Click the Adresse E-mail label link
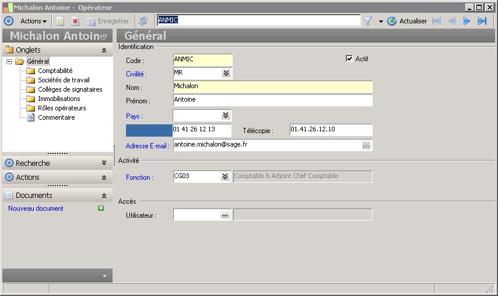This screenshot has width=498, height=296. [x=148, y=146]
